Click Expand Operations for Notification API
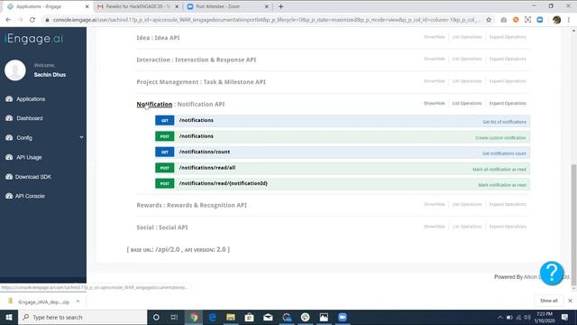577x325 pixels. point(508,104)
